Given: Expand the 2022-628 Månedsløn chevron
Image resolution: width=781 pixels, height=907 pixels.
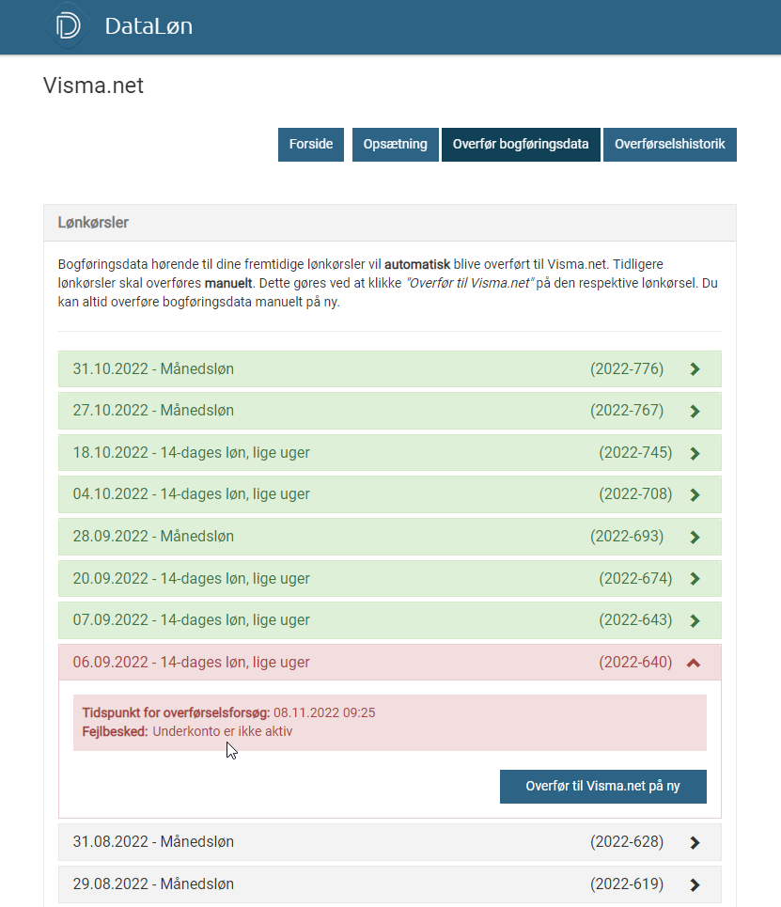Looking at the screenshot, I should point(695,842).
